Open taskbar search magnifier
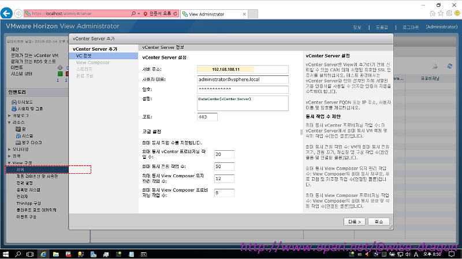Image resolution: width=462 pixels, height=259 pixels. [x=18, y=254]
